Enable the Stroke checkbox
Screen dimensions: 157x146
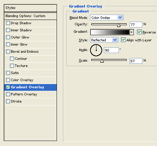coord(8,101)
